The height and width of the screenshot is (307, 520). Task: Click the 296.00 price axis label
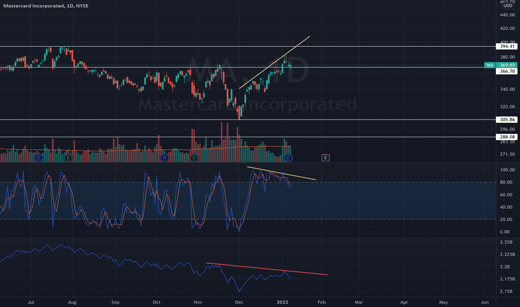click(507, 129)
